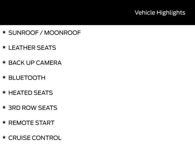Click the HEATED SEATS feature label
Screen dimensions: 195x146
click(30, 93)
